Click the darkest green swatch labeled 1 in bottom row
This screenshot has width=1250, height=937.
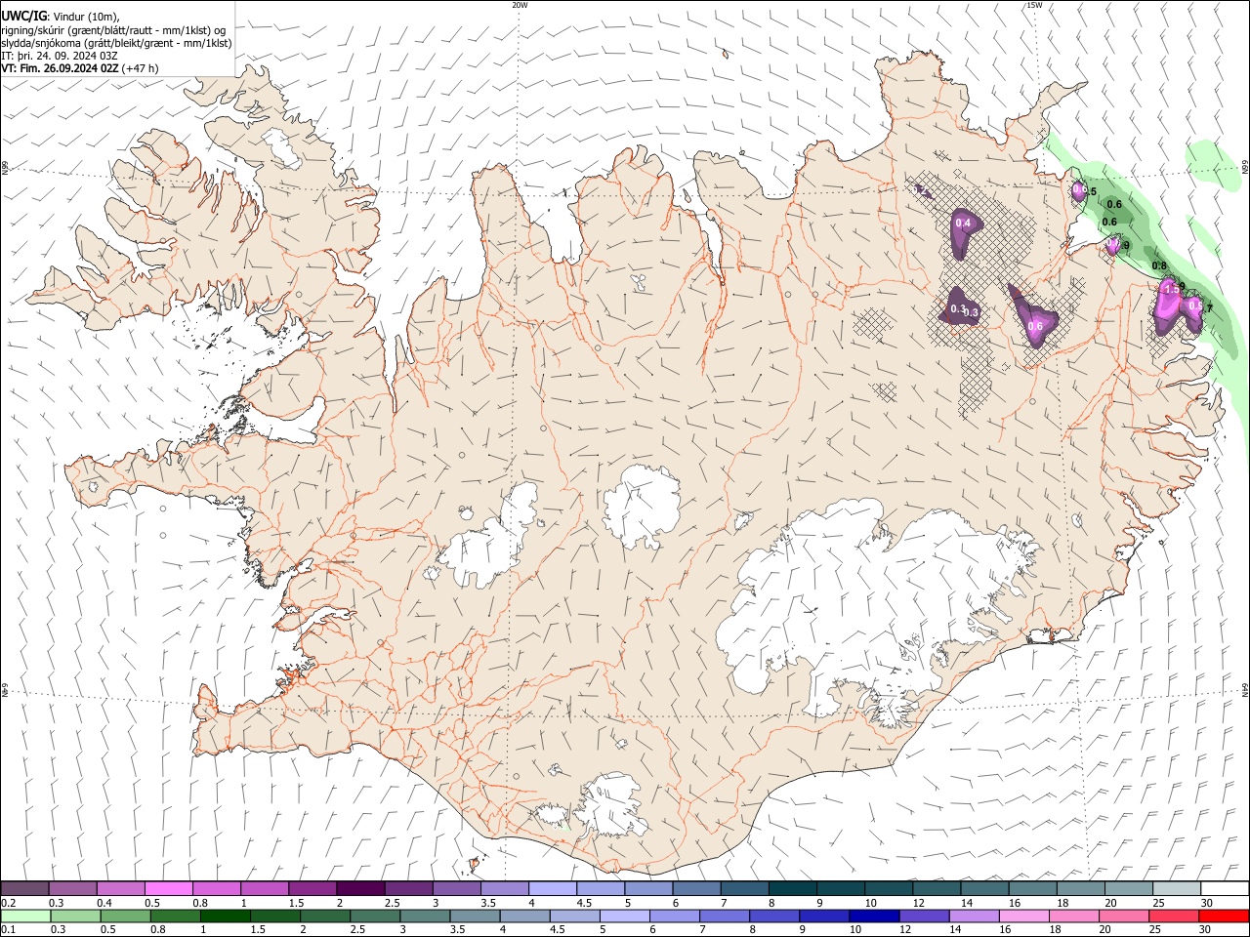[226, 916]
